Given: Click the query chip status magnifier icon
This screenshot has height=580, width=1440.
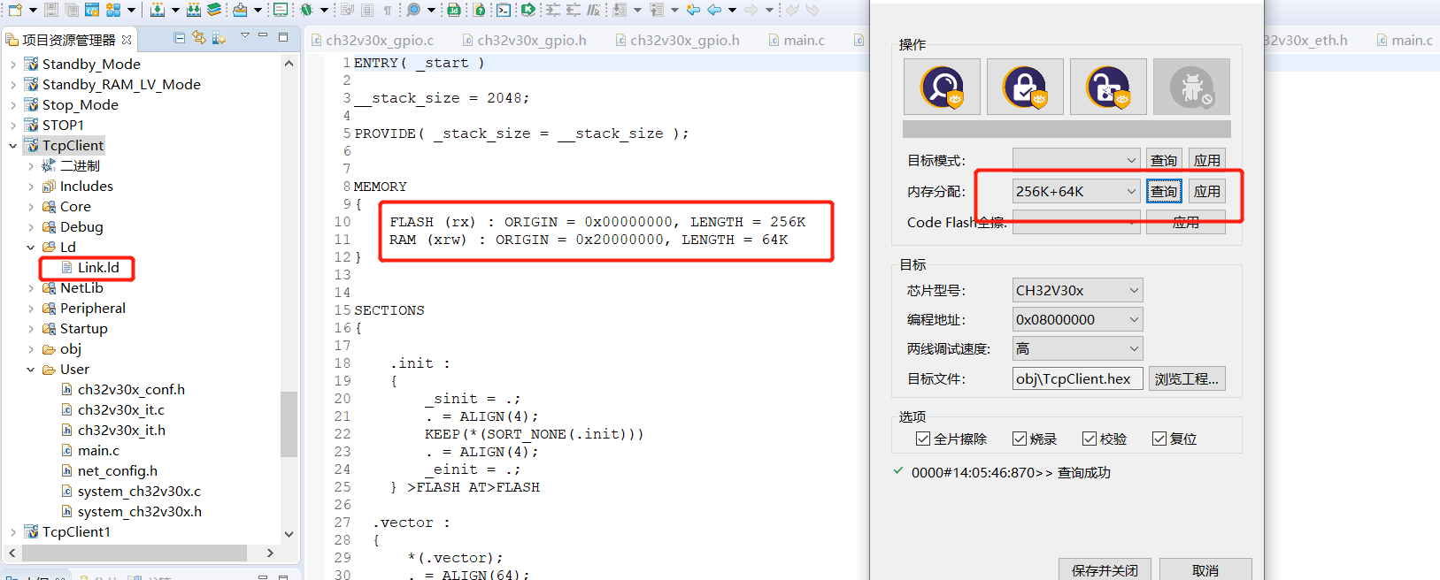Looking at the screenshot, I should pyautogui.click(x=942, y=87).
